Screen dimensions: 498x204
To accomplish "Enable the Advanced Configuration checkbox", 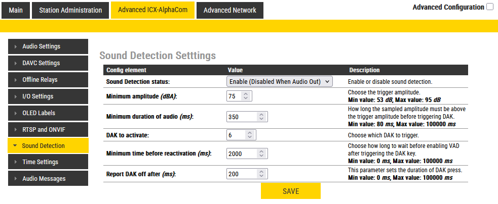I will pos(489,7).
